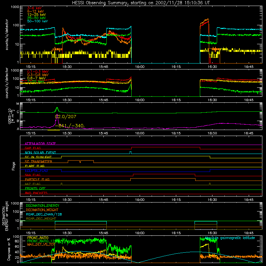Click the yellow 'FRONT_RATIO' legend label
Image resolution: width=266 pixels, height=266 pixels.
coord(38,238)
